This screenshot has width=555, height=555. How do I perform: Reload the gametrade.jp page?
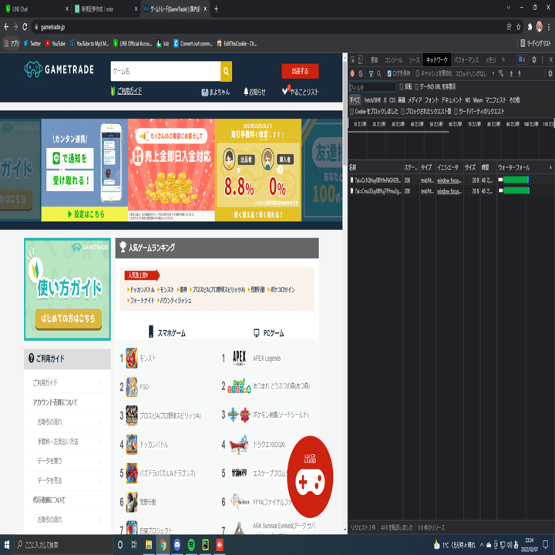(25, 27)
